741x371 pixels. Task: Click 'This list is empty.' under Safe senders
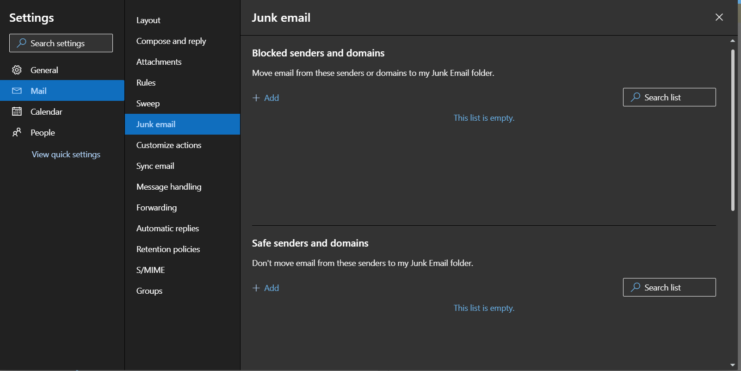click(484, 308)
